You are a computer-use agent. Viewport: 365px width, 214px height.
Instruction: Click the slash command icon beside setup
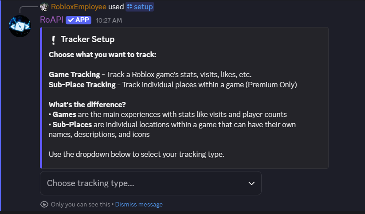coord(130,7)
